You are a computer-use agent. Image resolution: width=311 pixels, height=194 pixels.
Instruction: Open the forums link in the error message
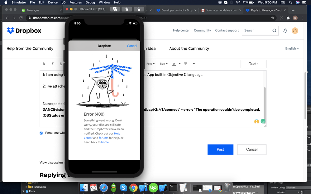click(x=103, y=138)
